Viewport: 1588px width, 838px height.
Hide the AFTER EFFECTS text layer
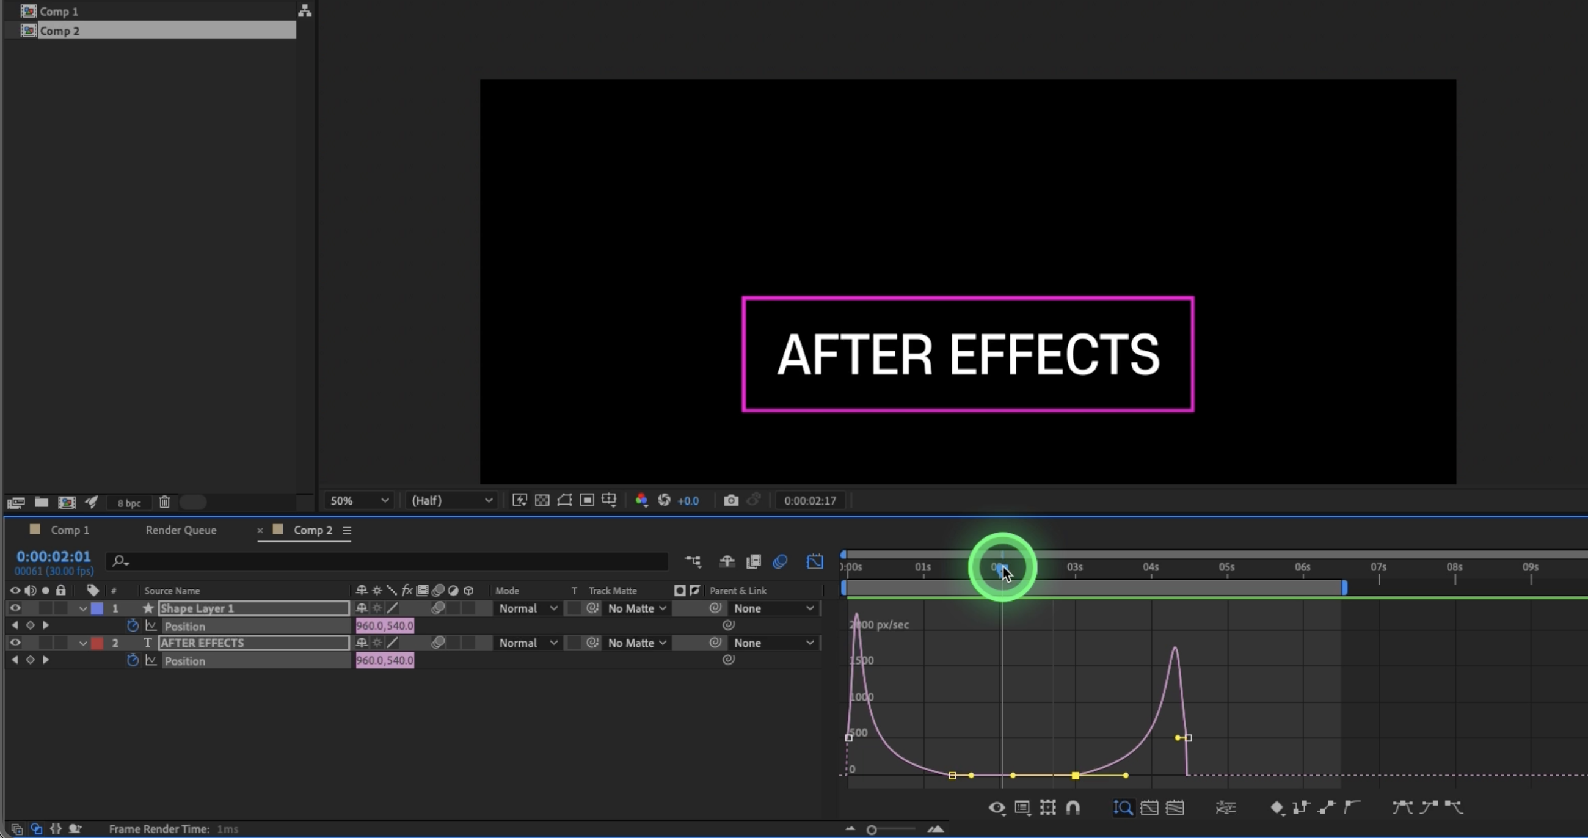pyautogui.click(x=15, y=643)
